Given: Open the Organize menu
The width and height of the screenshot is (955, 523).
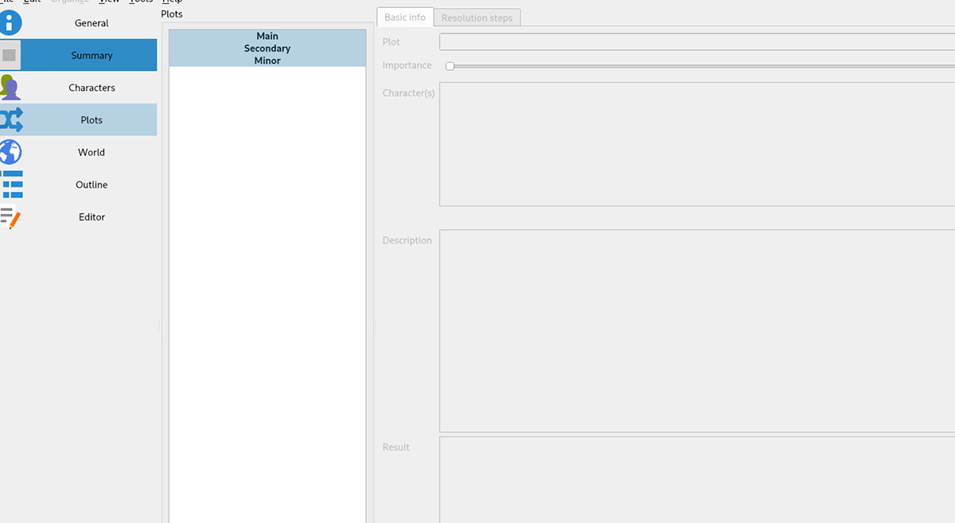Looking at the screenshot, I should tap(70, 2).
